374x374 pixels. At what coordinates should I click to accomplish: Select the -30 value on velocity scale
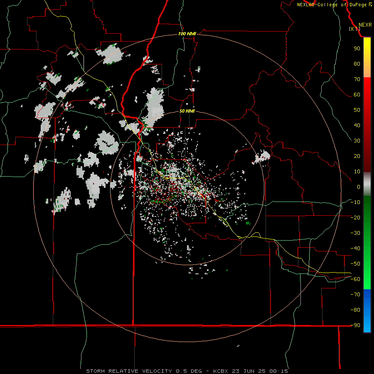[x=355, y=233]
